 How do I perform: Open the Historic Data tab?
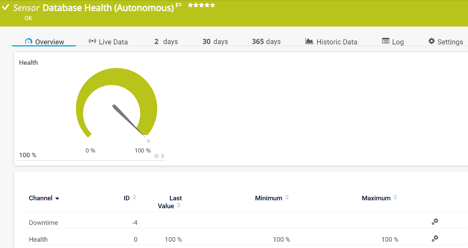tap(331, 42)
